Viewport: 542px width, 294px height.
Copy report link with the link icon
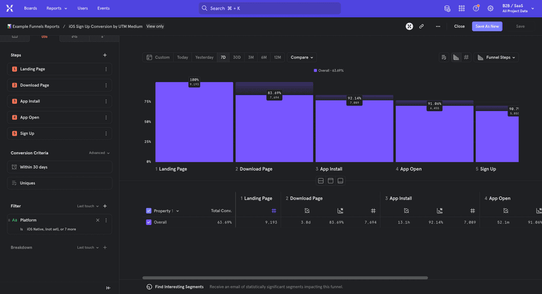pos(421,26)
